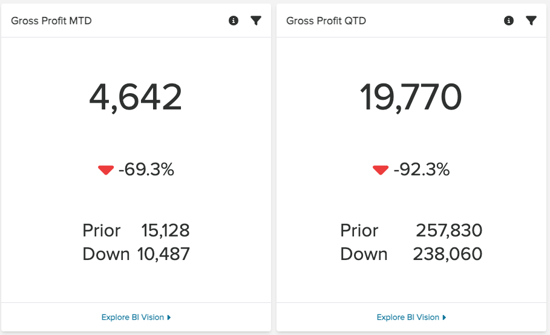Click the info icon on Gross Profit QTD
The image size is (550, 335).
coord(509,21)
